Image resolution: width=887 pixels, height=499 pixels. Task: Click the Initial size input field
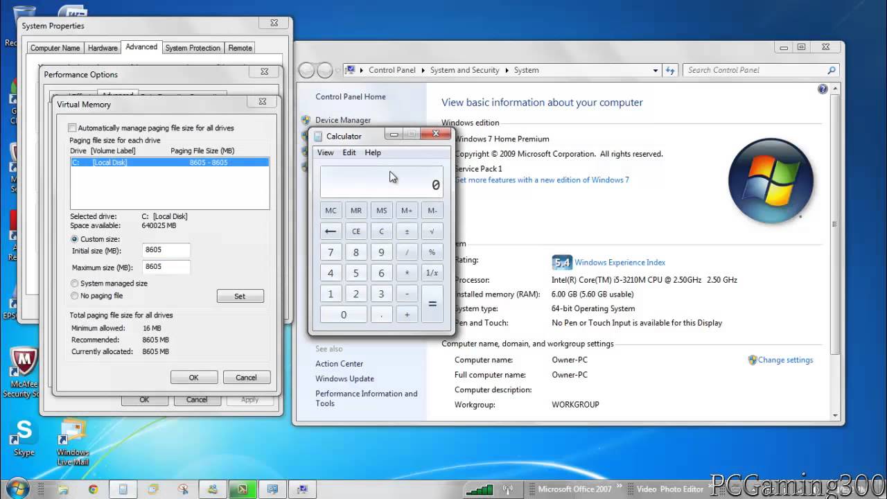[166, 250]
